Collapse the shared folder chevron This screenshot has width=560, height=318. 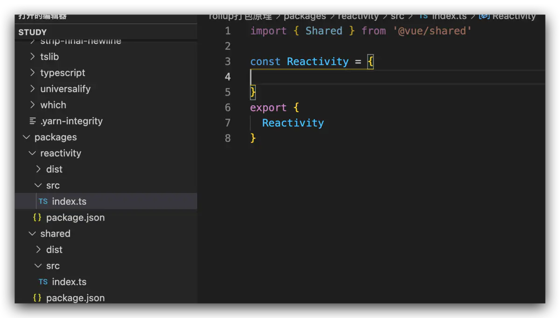point(32,234)
